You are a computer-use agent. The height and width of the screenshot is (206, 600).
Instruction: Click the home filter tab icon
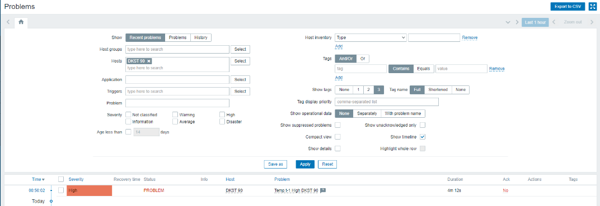[21, 22]
